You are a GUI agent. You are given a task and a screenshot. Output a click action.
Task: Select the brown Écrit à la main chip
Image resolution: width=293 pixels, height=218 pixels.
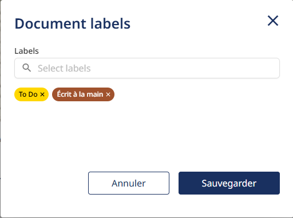pyautogui.click(x=83, y=94)
